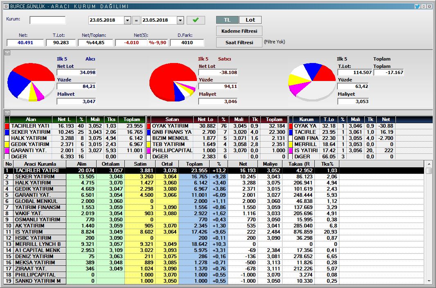
Task: Click PHILLIPCAPITAL in sellers table
Action: pos(172,151)
